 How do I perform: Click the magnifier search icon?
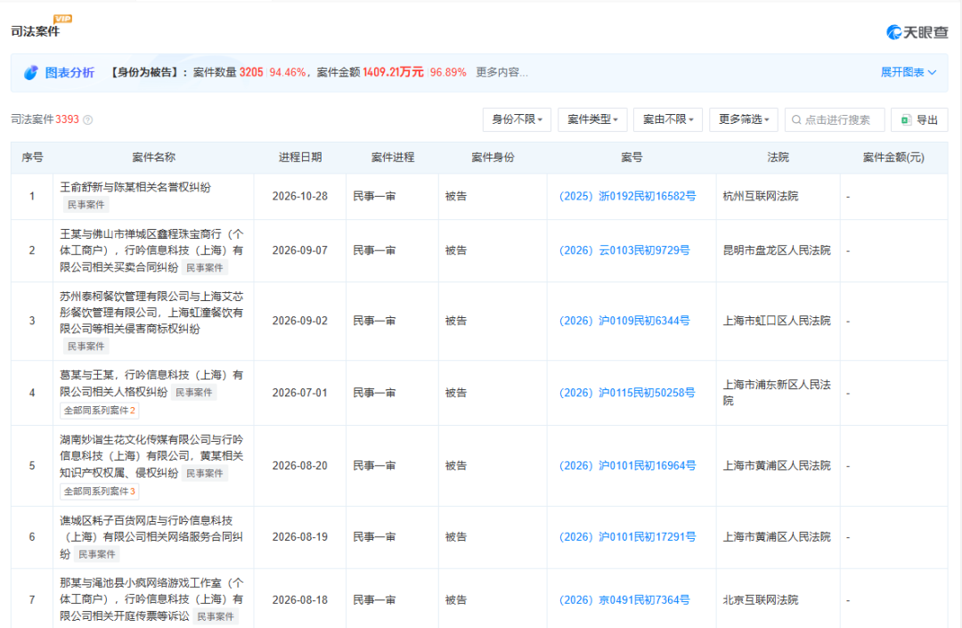pos(796,119)
